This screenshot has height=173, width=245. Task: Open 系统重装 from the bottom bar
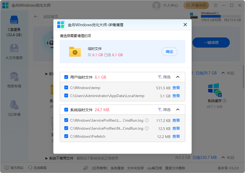pos(117,168)
